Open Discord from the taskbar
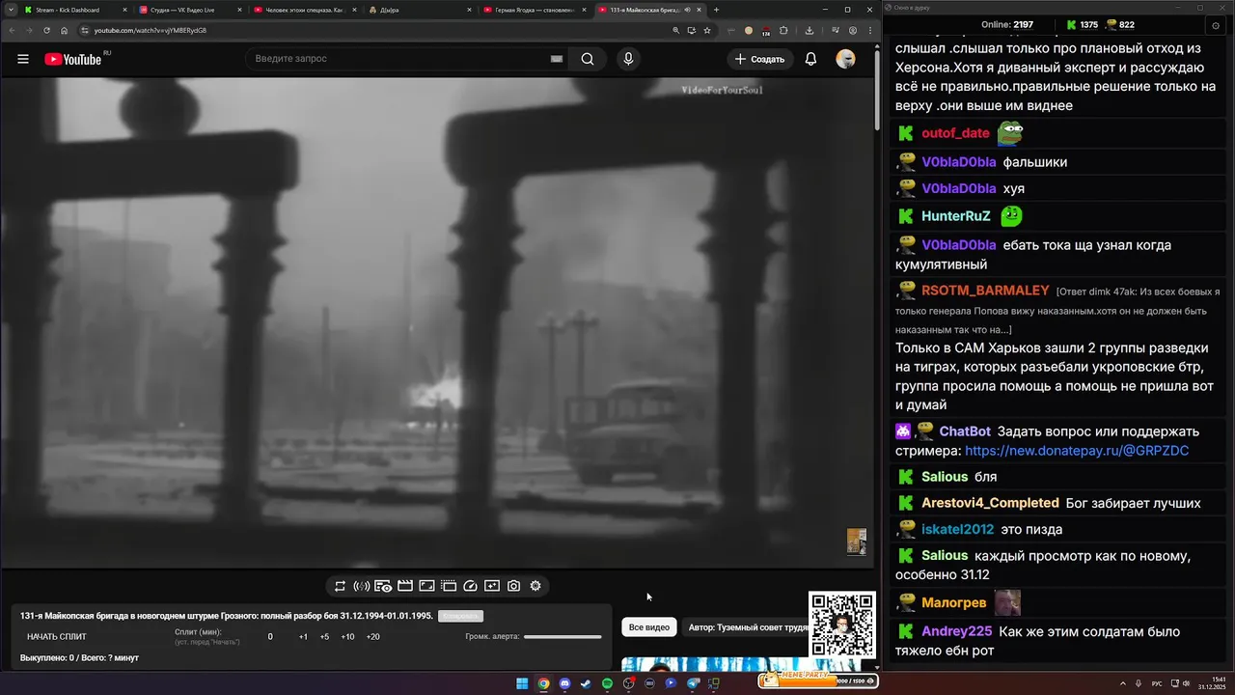 [564, 683]
